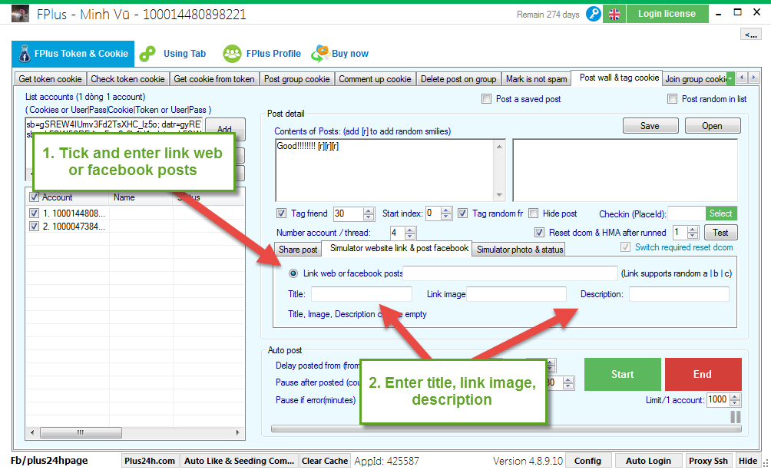This screenshot has width=771, height=470.
Task: Select Link web or facebook posts radio
Action: click(x=293, y=273)
